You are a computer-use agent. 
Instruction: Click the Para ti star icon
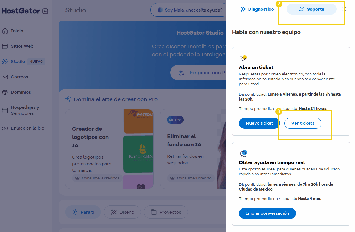pos(75,212)
